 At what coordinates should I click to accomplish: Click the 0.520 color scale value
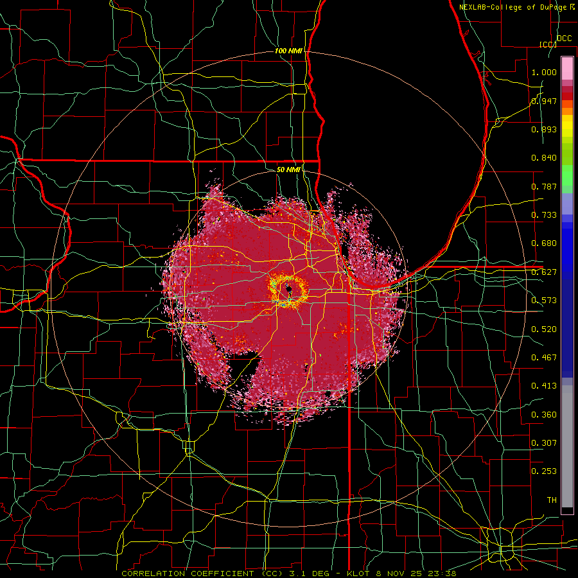point(544,329)
